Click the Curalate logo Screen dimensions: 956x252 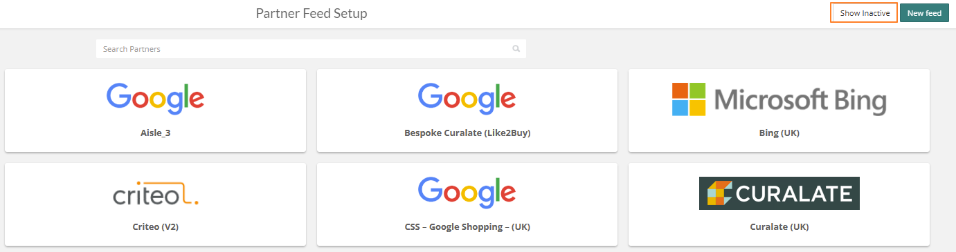[779, 193]
